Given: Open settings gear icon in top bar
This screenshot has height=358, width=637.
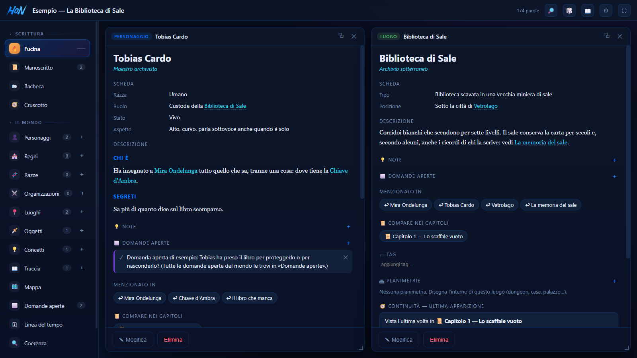Looking at the screenshot, I should point(606,11).
